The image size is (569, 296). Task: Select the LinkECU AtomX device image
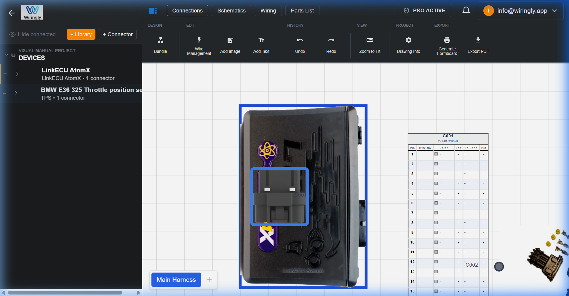(x=303, y=197)
